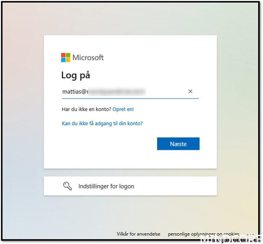Click empty space in the sign-in options panel
The height and width of the screenshot is (244, 263).
point(176,186)
